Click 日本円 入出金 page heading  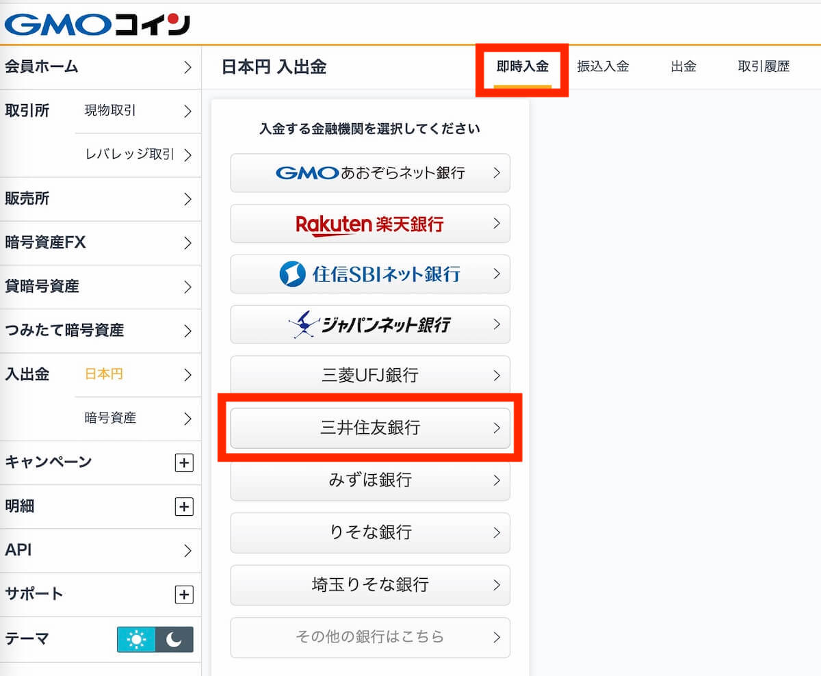point(274,67)
